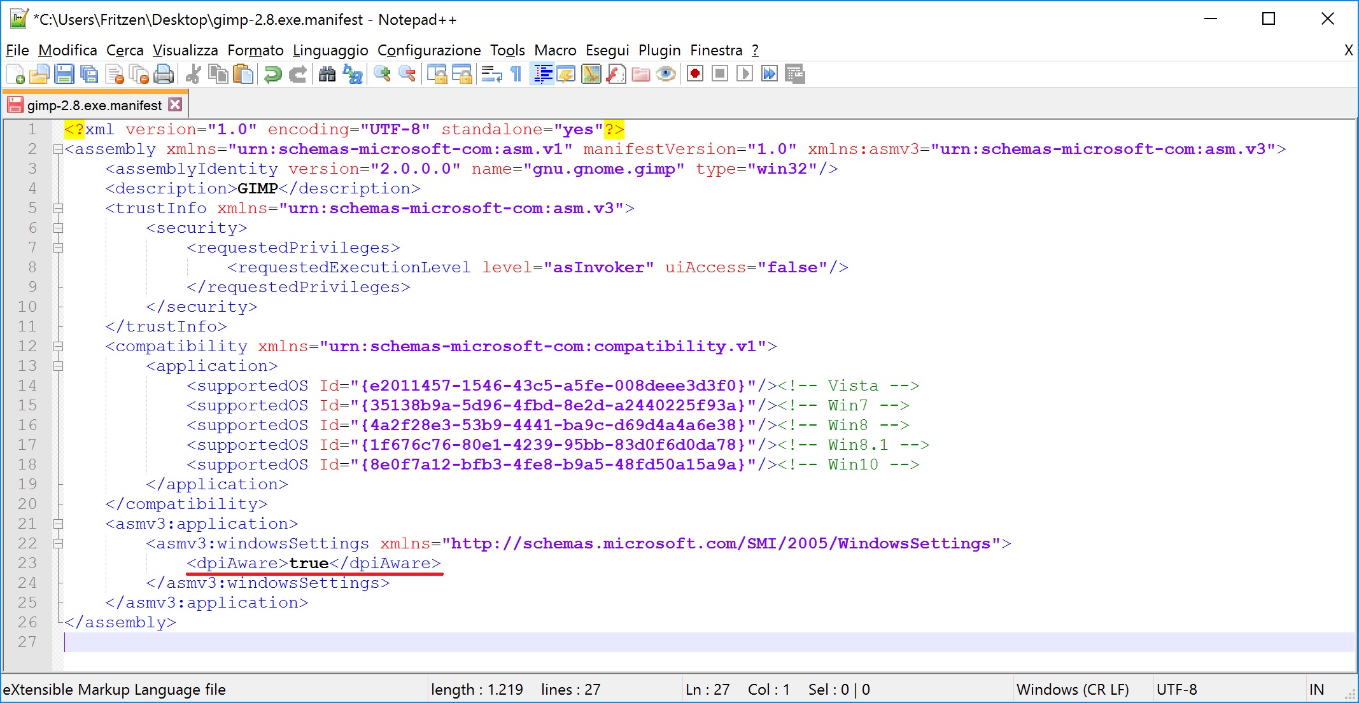Undo with the green arrow icon
This screenshot has height=703, width=1359.
click(272, 74)
